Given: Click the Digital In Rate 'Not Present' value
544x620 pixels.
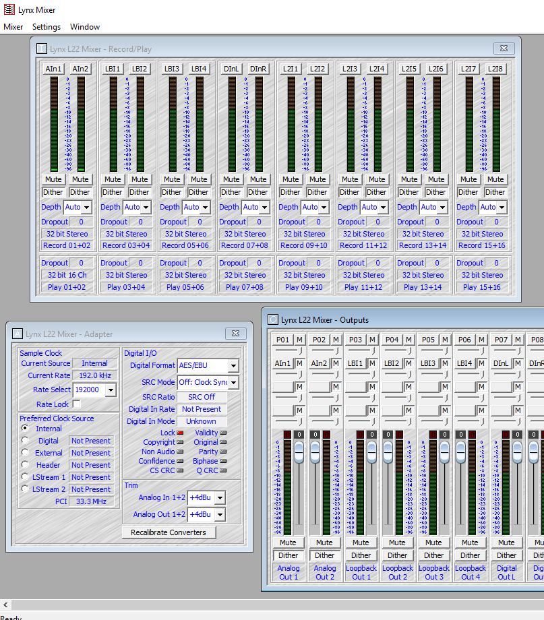Looking at the screenshot, I should click(x=202, y=409).
